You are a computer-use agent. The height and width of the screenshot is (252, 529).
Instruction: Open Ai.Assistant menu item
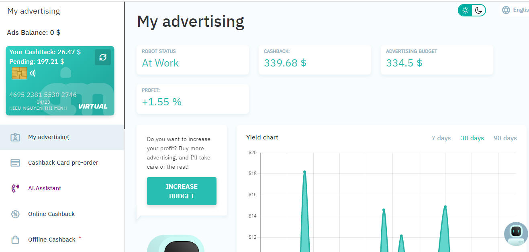pyautogui.click(x=62, y=189)
